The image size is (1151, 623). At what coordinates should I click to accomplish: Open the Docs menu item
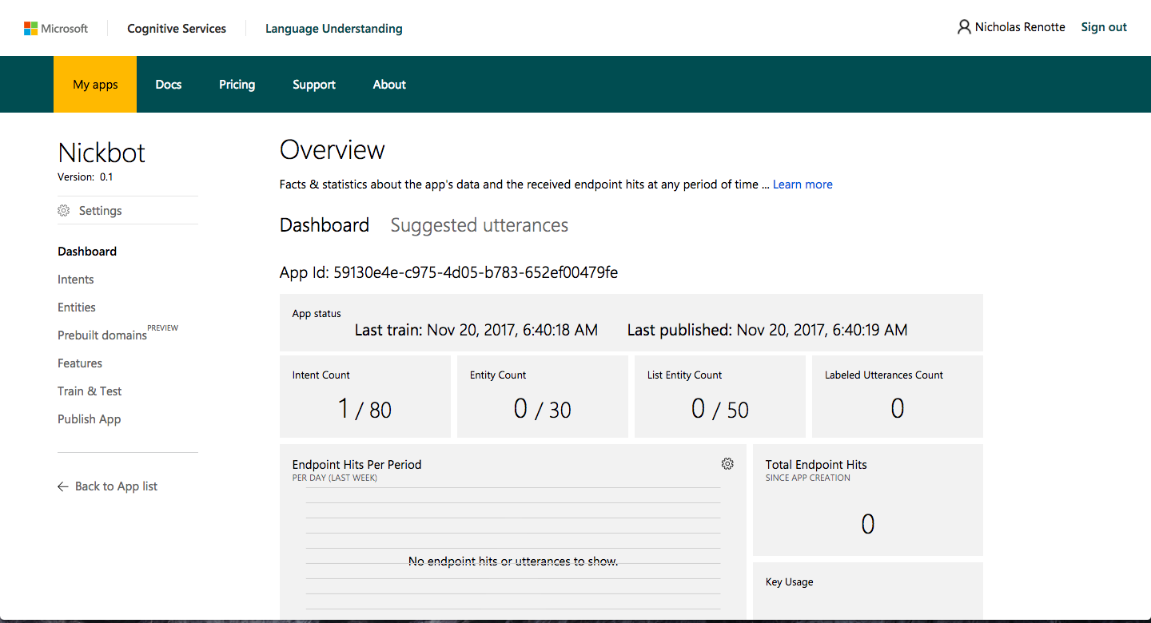(169, 85)
